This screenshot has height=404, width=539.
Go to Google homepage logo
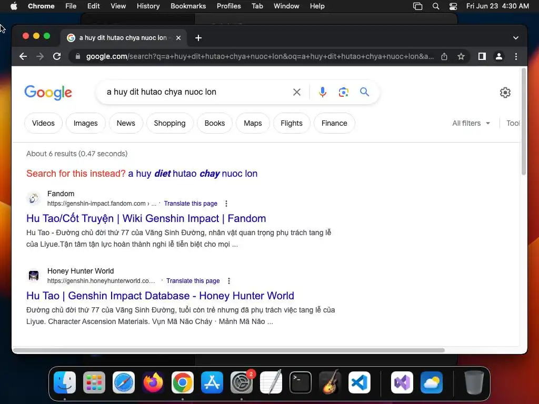tap(48, 93)
